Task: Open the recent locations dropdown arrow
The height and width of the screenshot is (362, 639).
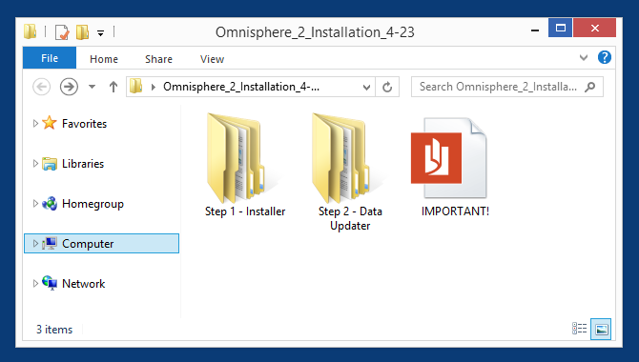Action: point(93,87)
